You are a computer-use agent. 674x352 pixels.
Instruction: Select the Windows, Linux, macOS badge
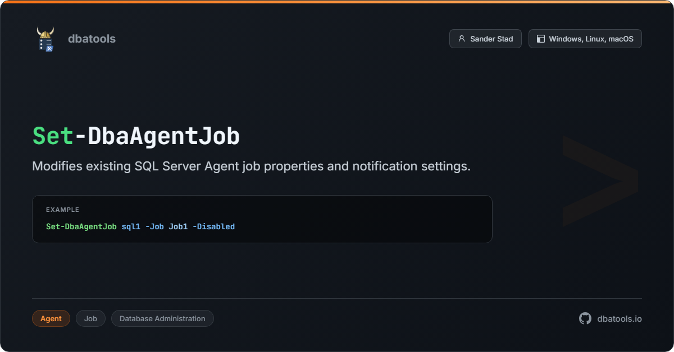click(585, 39)
